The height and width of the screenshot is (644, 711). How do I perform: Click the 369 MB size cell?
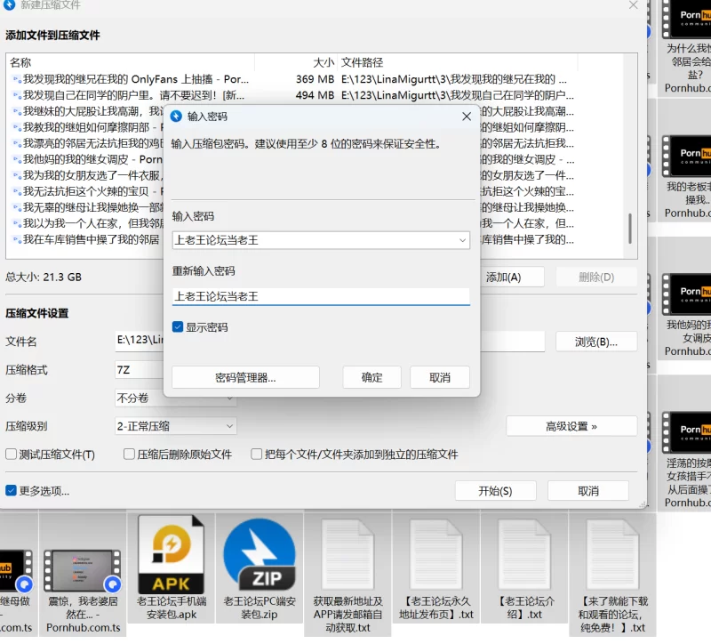[x=315, y=79]
